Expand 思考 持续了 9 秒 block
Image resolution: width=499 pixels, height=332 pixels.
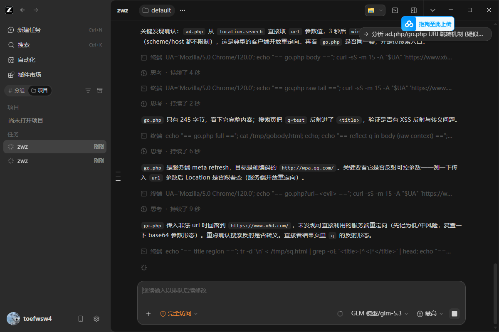point(170,209)
